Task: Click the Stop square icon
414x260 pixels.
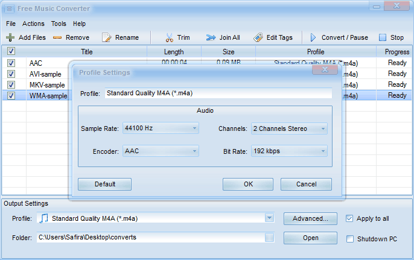Action: 383,37
